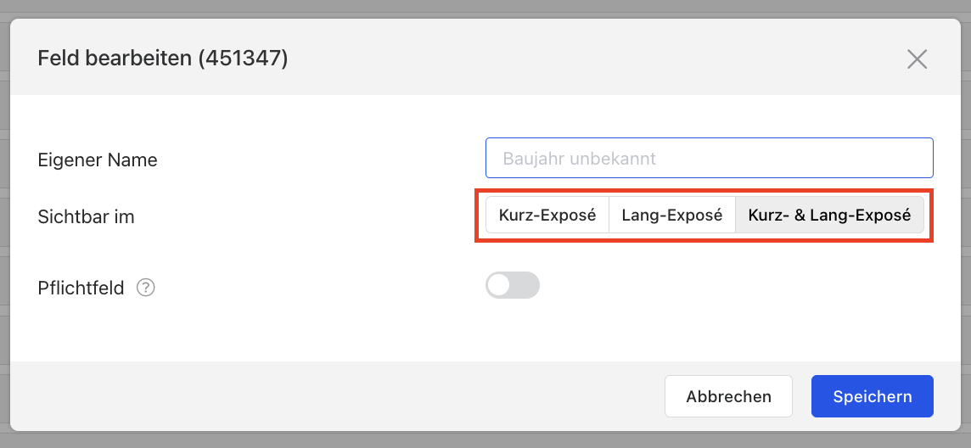
Task: Close the Feld bearbeiten dialog via X
Action: tap(917, 59)
